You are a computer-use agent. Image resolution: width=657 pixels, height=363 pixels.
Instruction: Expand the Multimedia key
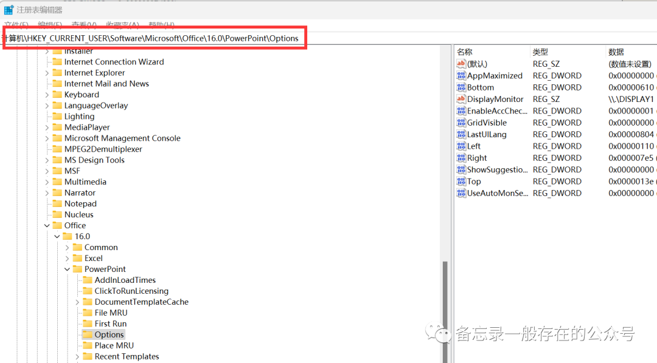(47, 181)
